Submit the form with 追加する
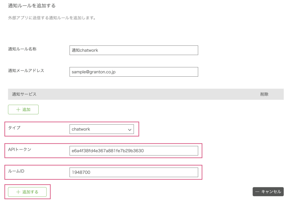 click(27, 192)
